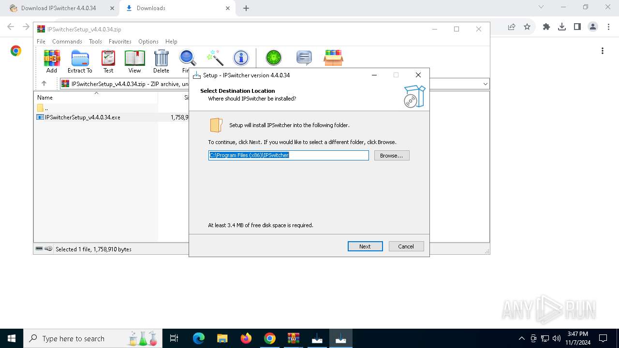Click the Chrome share page icon
This screenshot has height=348, width=619.
511,27
